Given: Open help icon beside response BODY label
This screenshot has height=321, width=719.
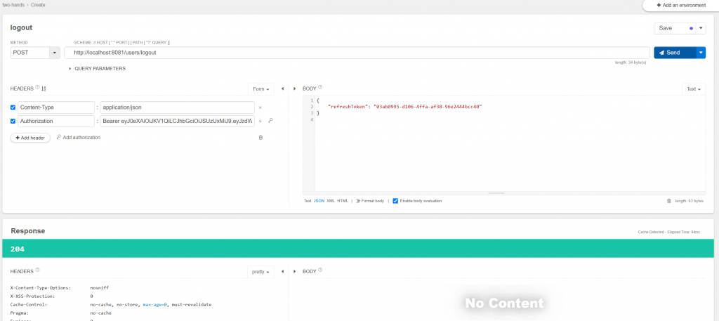Looking at the screenshot, I should [320, 270].
